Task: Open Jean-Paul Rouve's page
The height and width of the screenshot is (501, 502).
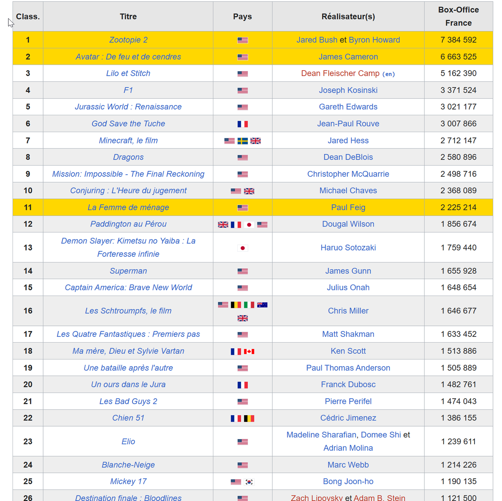Action: 348,123
